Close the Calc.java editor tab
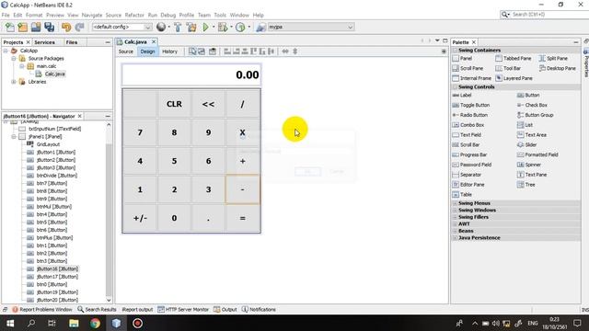Viewport: 589px width, 331px height. click(x=154, y=41)
